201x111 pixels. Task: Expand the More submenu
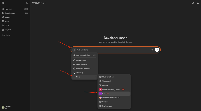point(84,77)
